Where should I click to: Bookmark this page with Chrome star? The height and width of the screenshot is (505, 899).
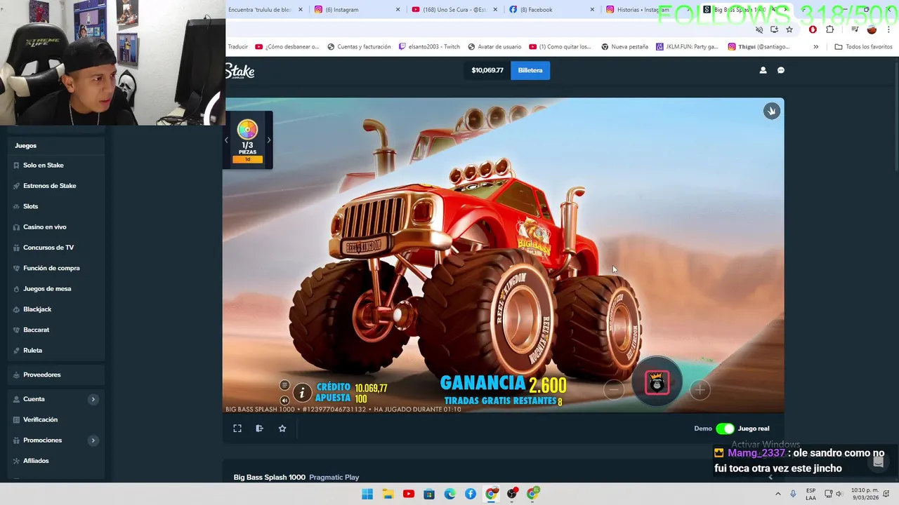(x=789, y=29)
